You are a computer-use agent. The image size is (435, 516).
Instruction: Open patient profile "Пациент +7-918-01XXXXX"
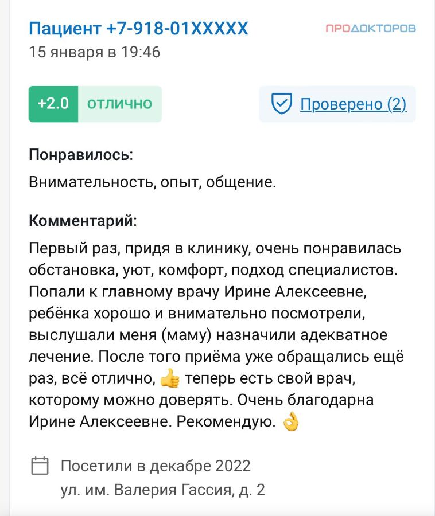[x=138, y=28]
